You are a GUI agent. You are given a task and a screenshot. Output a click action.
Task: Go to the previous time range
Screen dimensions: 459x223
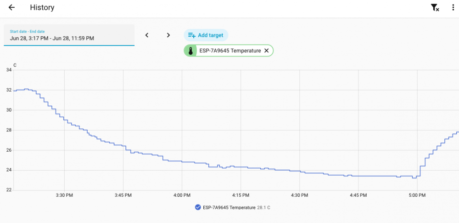[147, 35]
